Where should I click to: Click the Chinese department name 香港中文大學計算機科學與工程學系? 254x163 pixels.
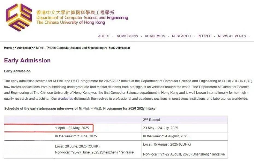pos(75,13)
